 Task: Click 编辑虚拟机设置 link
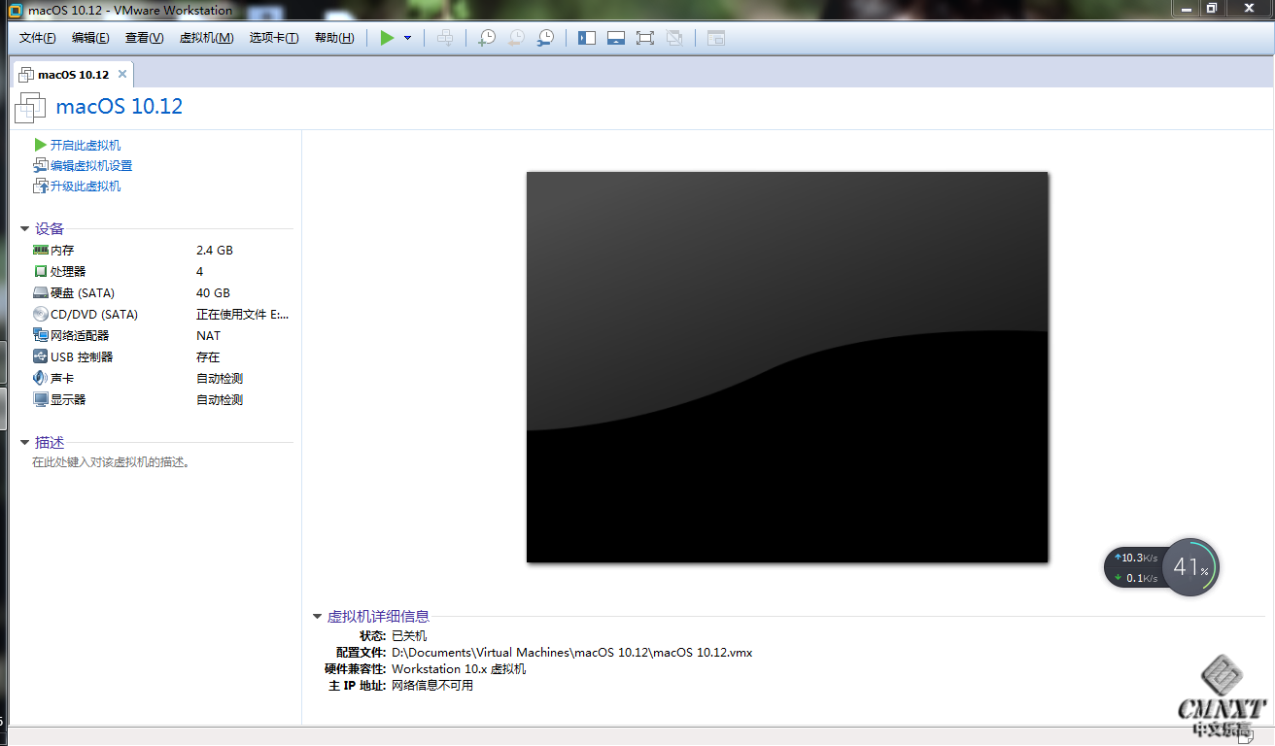coord(91,166)
